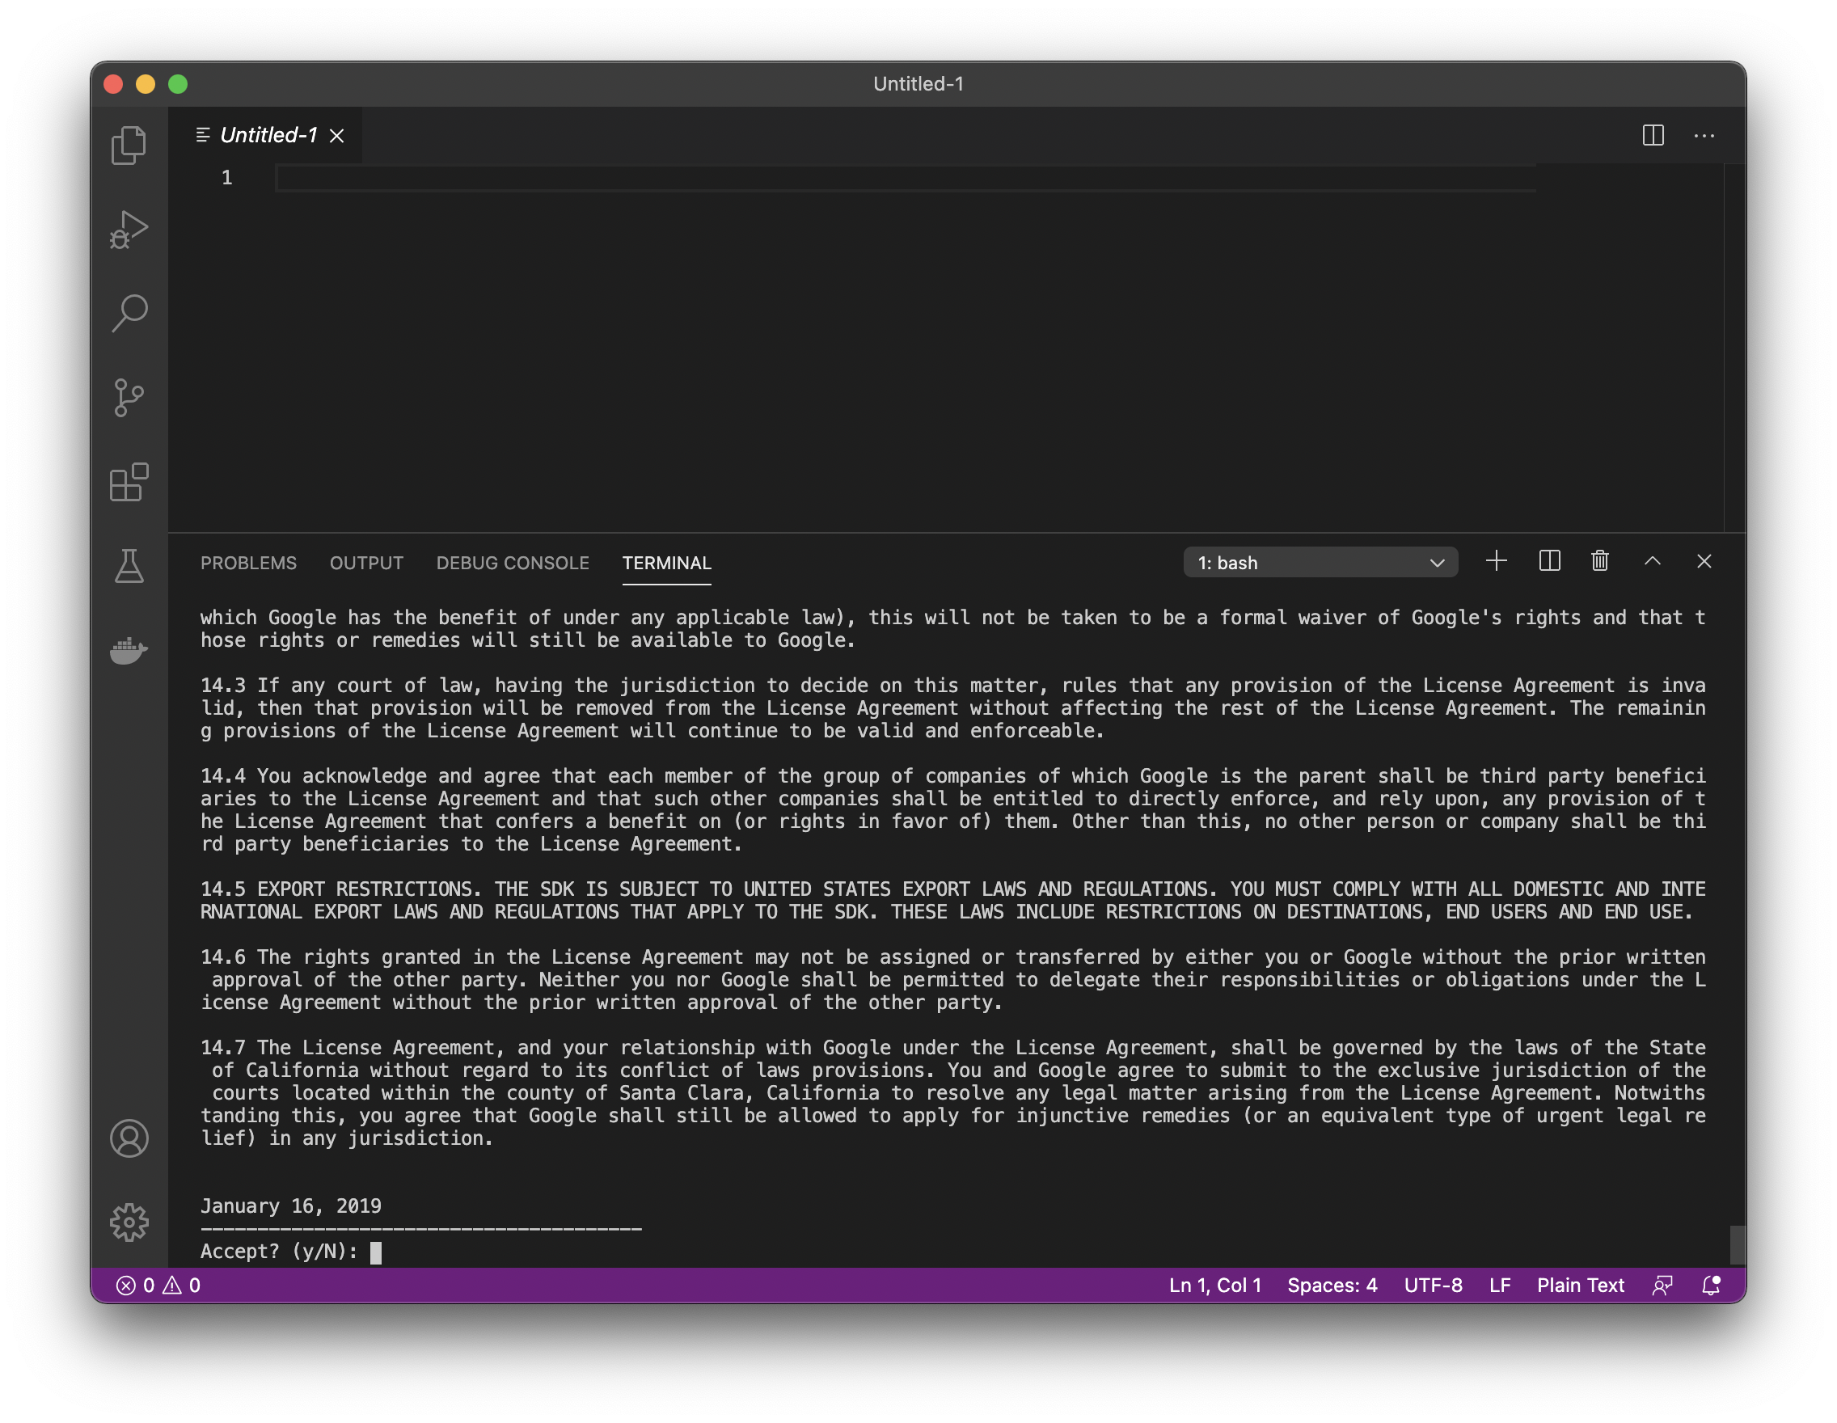
Task: Click into editor line 1
Action: tap(905, 177)
